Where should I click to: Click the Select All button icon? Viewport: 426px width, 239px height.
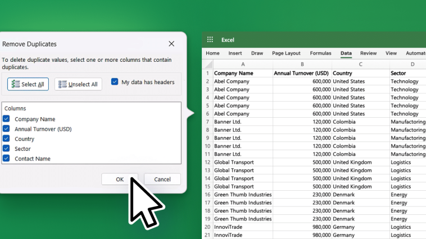coord(16,84)
